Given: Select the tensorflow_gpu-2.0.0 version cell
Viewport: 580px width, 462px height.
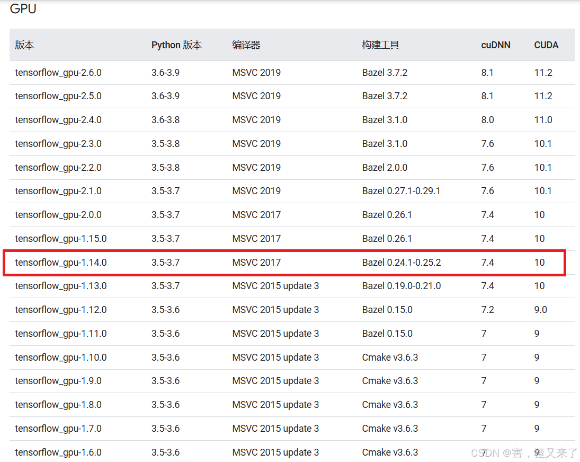Looking at the screenshot, I should 58,215.
